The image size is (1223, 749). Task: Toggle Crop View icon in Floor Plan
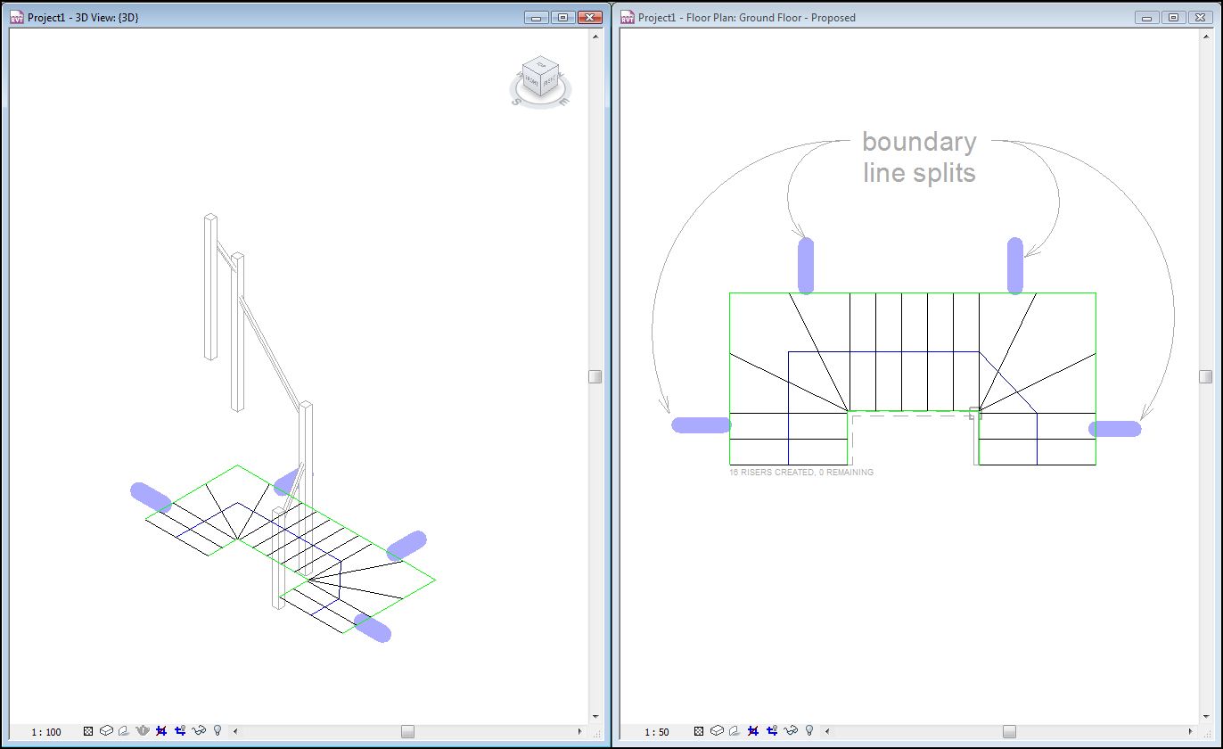[x=754, y=731]
